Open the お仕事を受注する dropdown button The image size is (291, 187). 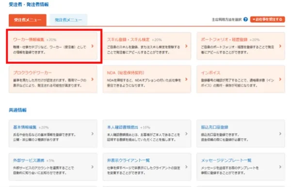coord(267,19)
